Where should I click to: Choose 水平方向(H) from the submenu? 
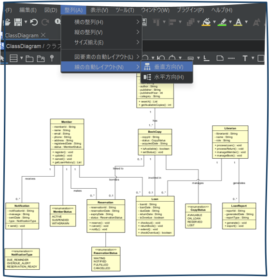(167, 77)
